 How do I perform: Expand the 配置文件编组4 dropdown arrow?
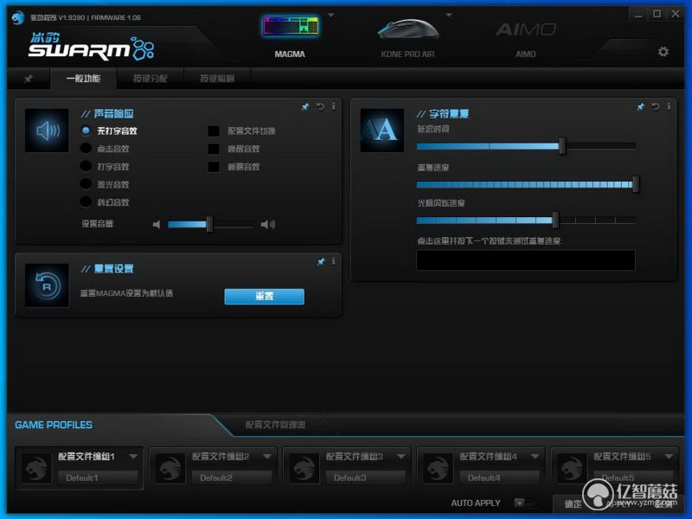pos(535,456)
